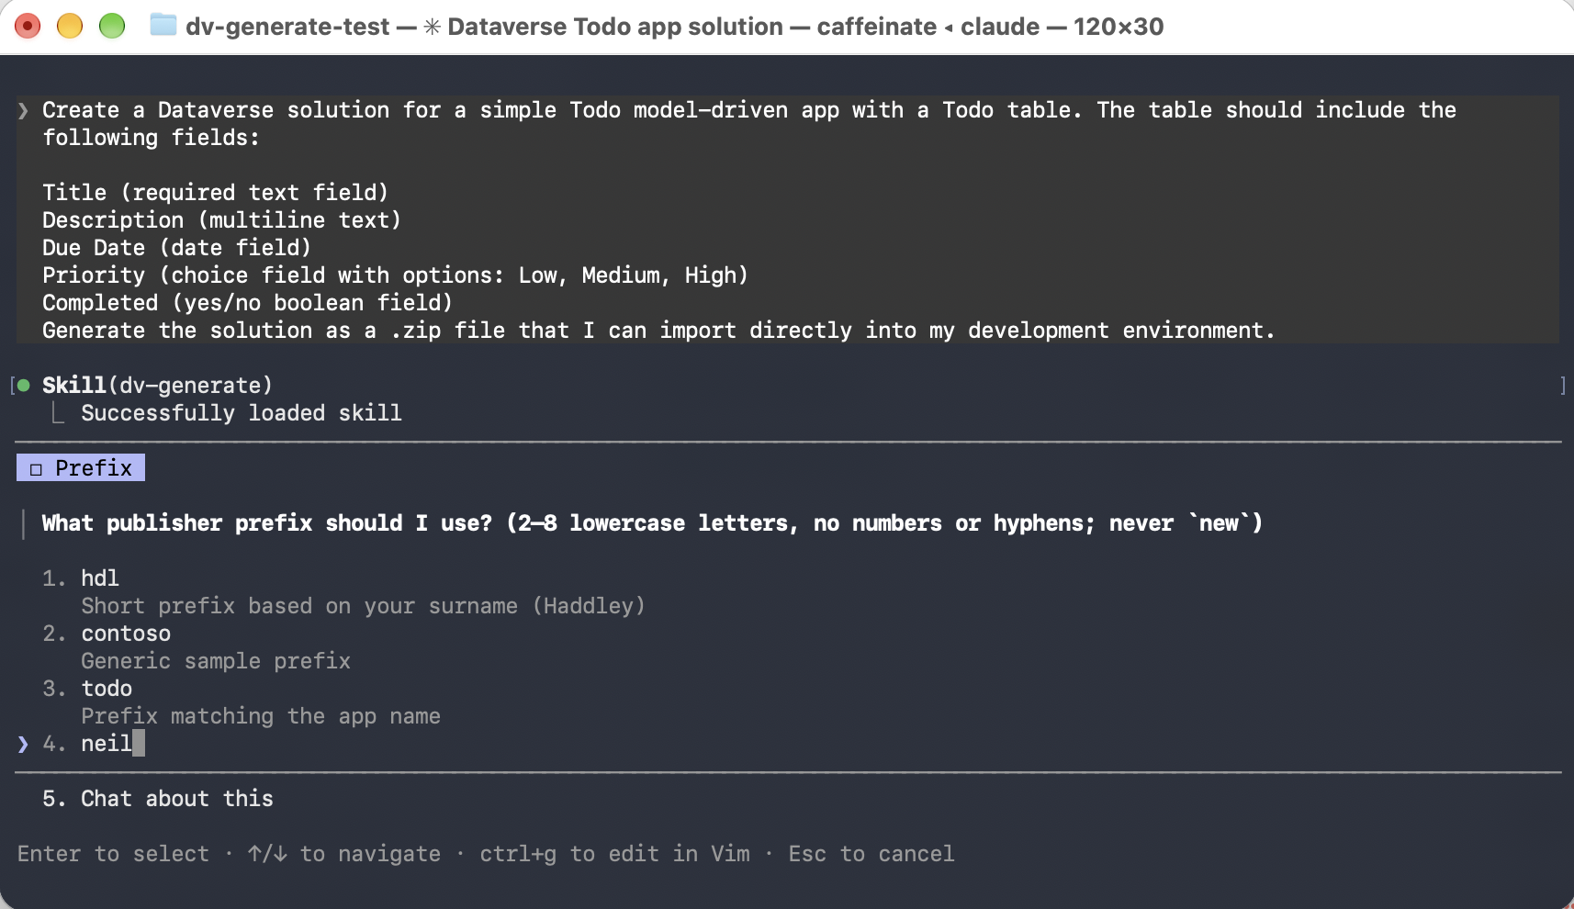Click the prompt chevron before Create a Dataverse
This screenshot has height=909, width=1574.
pos(23,110)
